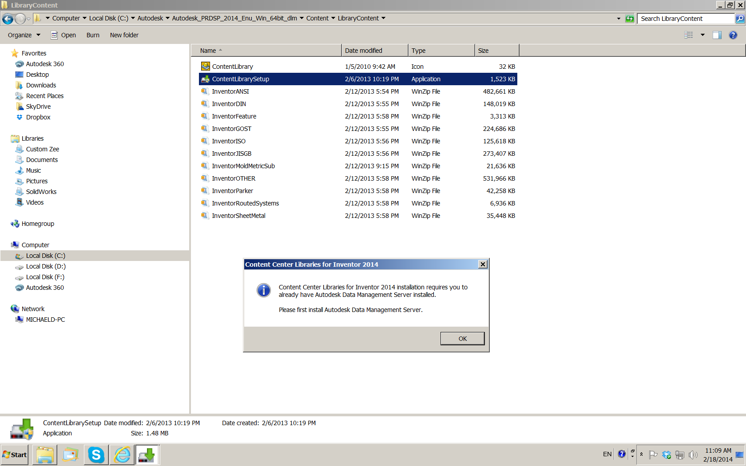Screen dimensions: 746x466
Task: Click the ContentLibrary icon file
Action: coord(205,67)
